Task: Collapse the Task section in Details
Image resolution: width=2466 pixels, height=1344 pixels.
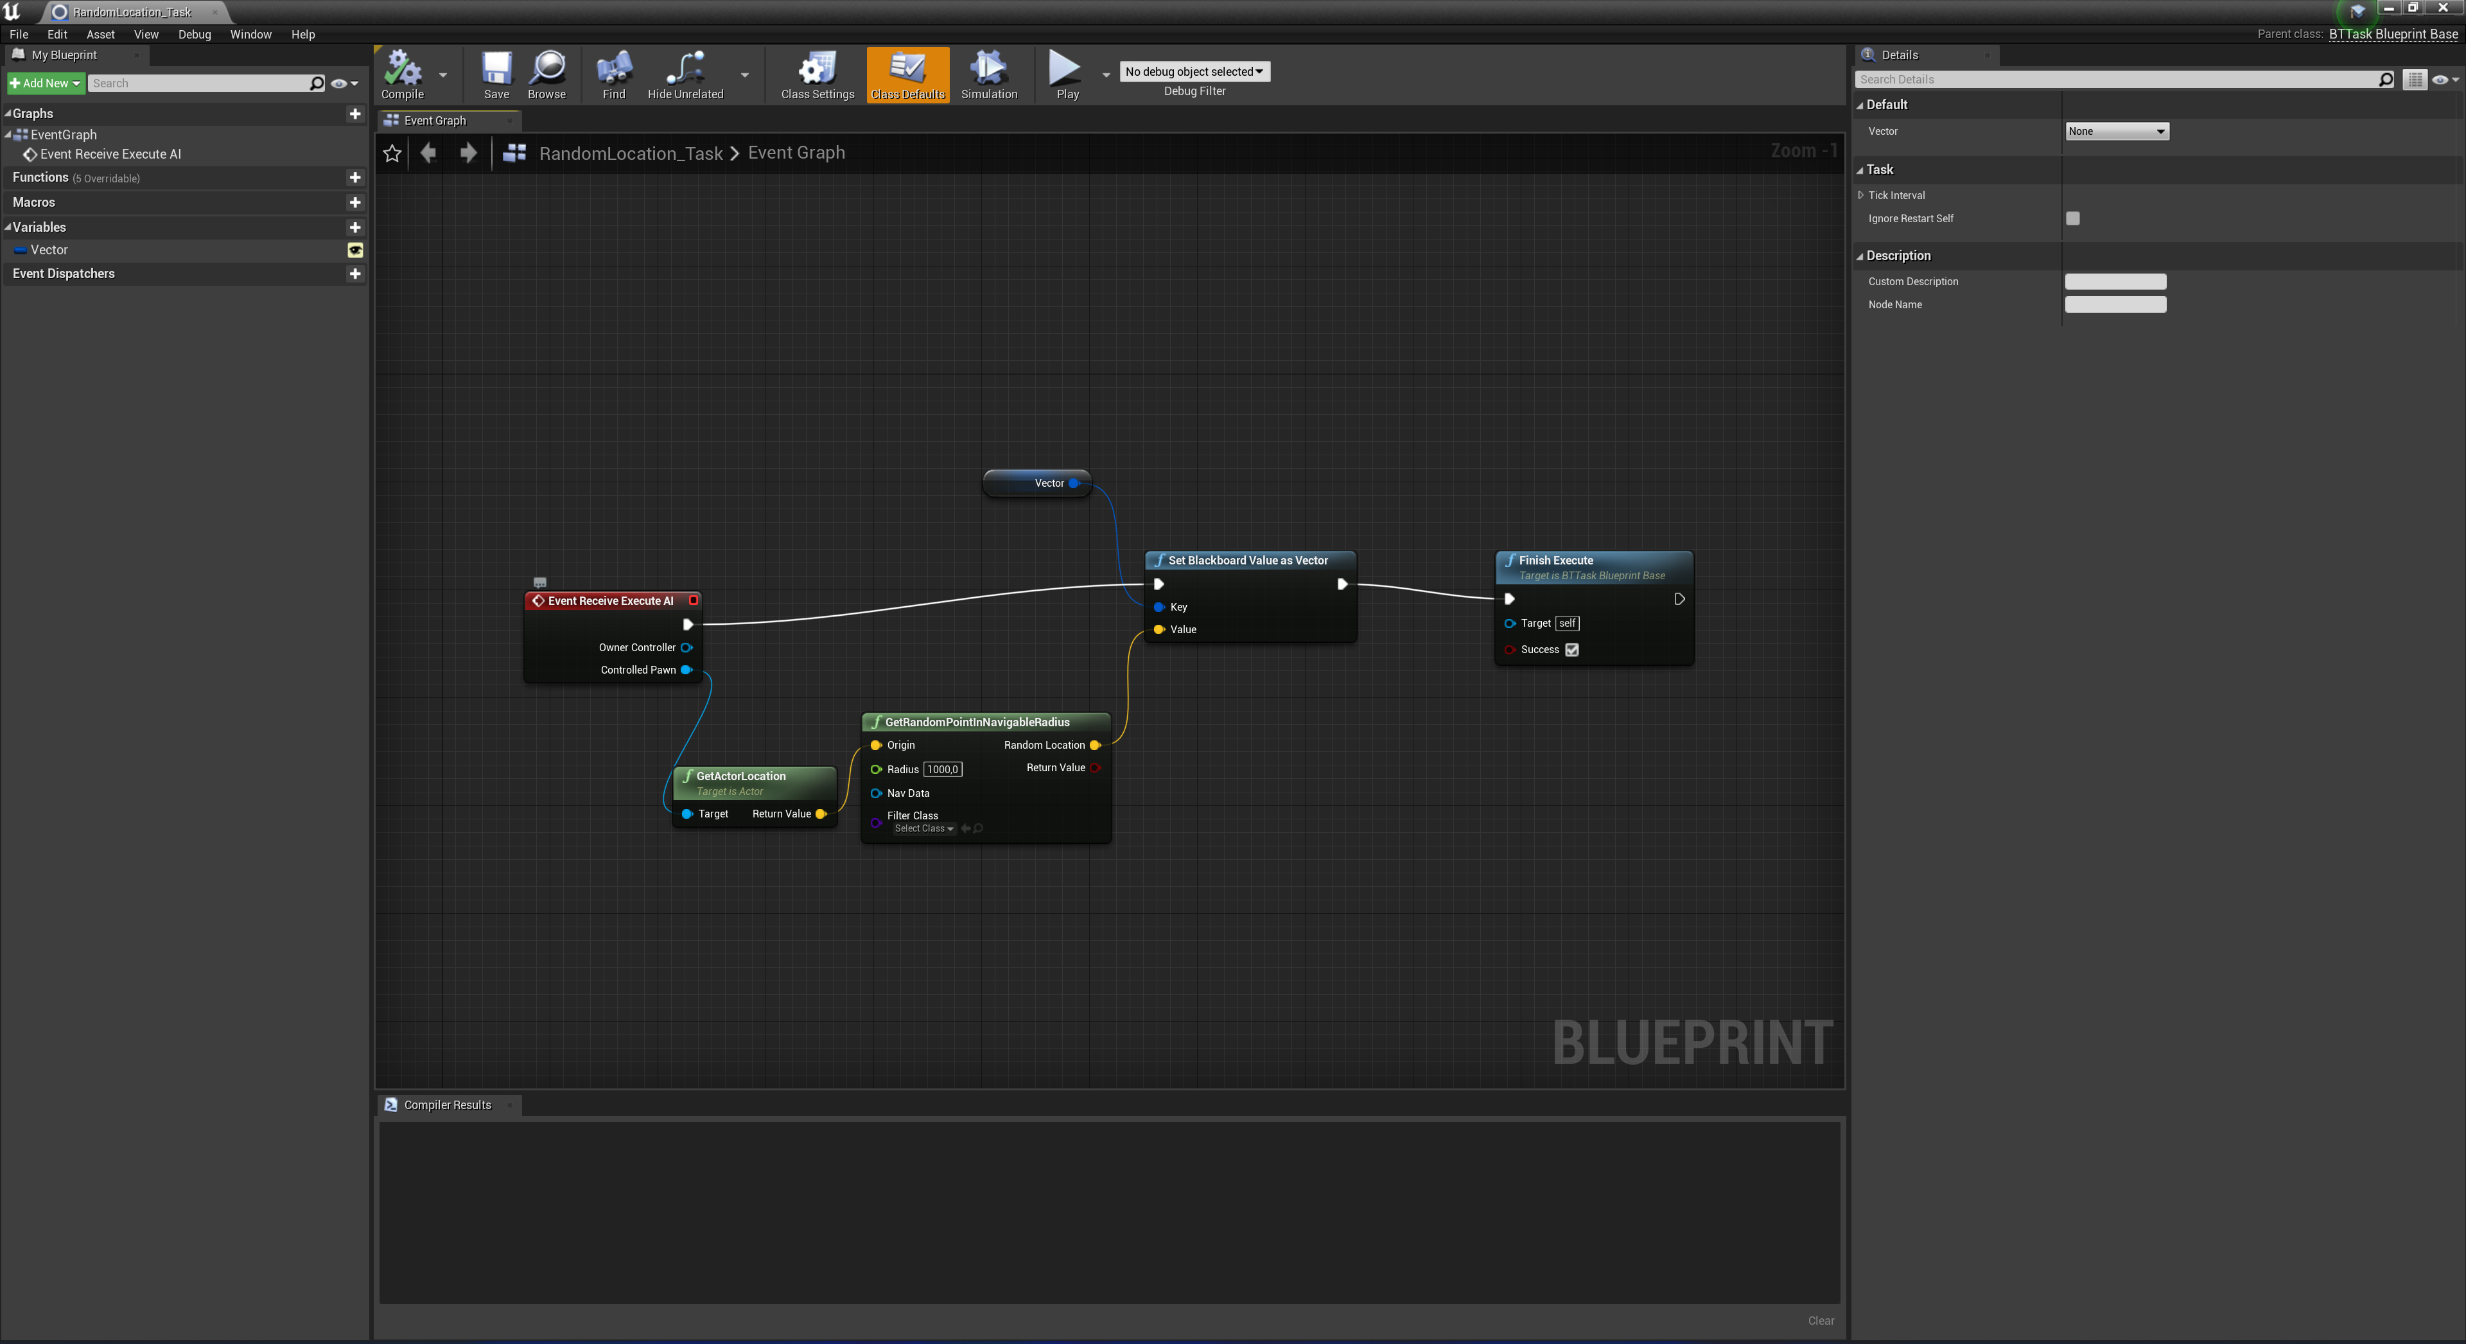Action: point(1860,170)
